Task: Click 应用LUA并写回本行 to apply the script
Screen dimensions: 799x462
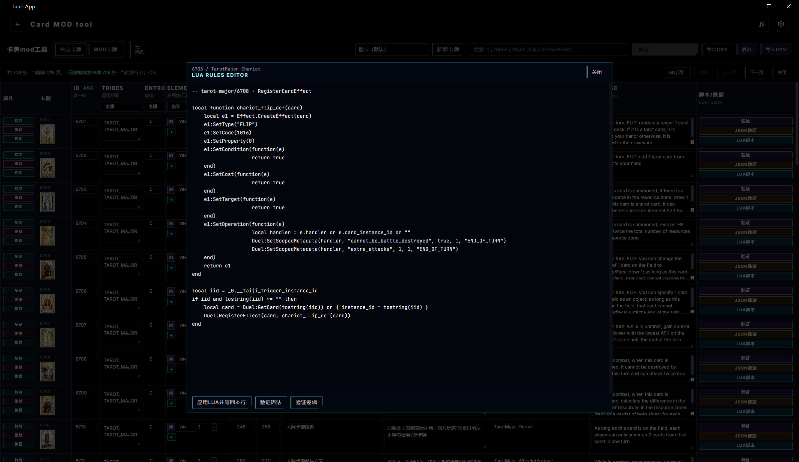Action: tap(222, 402)
